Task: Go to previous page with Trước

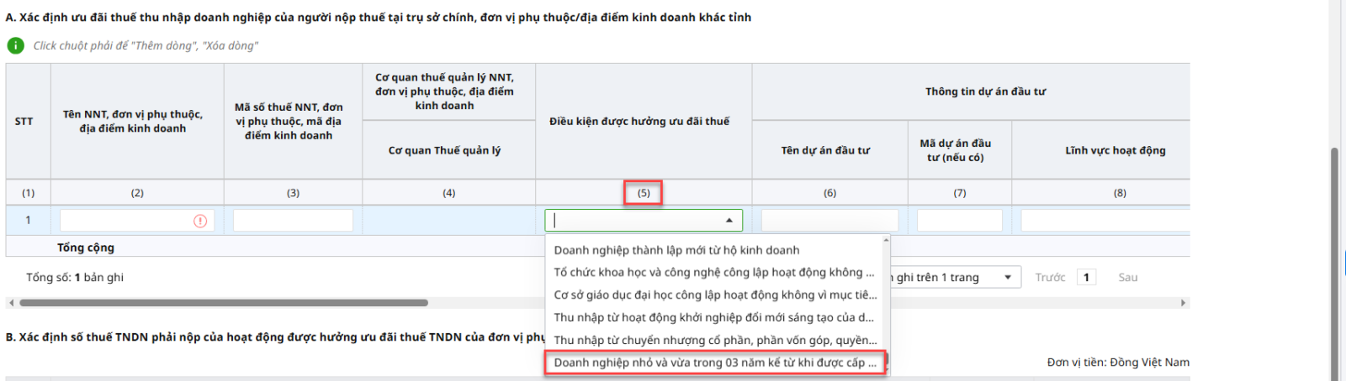Action: click(1050, 277)
